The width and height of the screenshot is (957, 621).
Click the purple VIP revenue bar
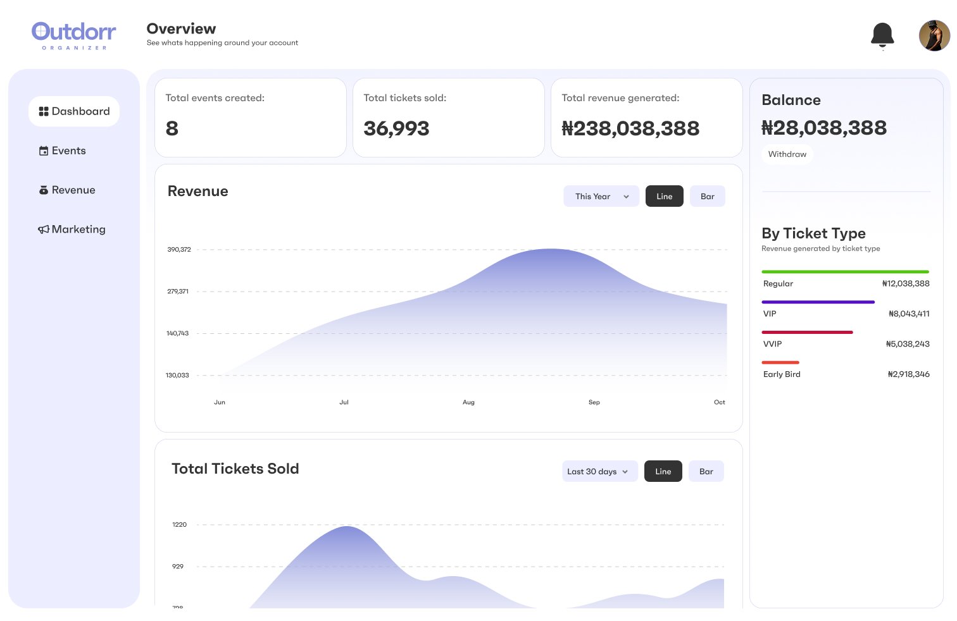(x=818, y=302)
